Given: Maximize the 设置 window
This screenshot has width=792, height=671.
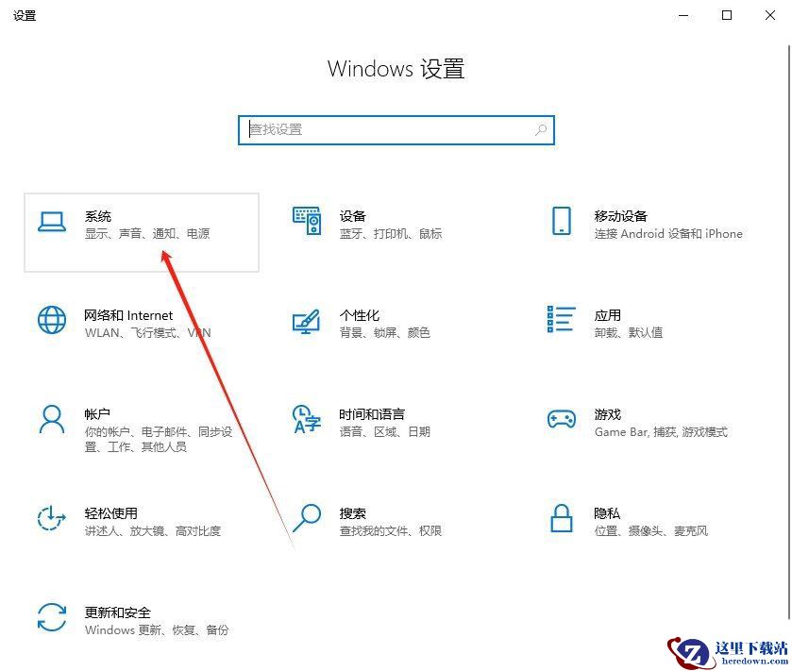Looking at the screenshot, I should click(726, 16).
